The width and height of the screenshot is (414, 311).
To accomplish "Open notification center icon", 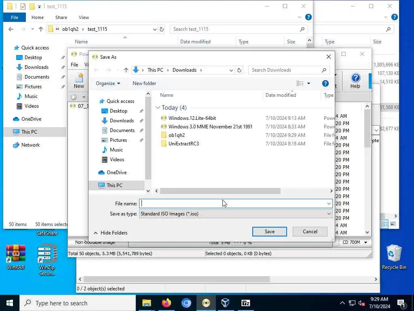I will coord(401,304).
